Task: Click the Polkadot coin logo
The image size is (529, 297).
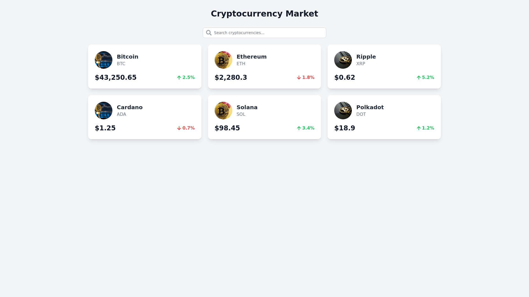Action: click(x=343, y=111)
